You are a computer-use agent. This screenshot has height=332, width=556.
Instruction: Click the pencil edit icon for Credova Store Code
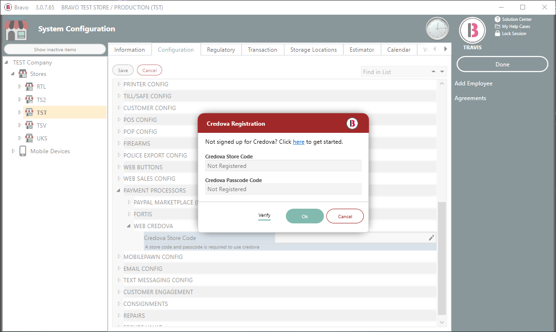(x=431, y=238)
